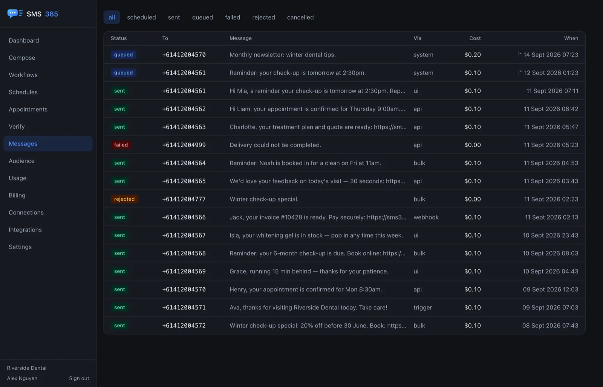Open message 'Delivery could not be completed.'
The image size is (603, 387).
(x=275, y=145)
